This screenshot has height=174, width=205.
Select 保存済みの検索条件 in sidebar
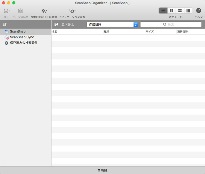coord(26,43)
